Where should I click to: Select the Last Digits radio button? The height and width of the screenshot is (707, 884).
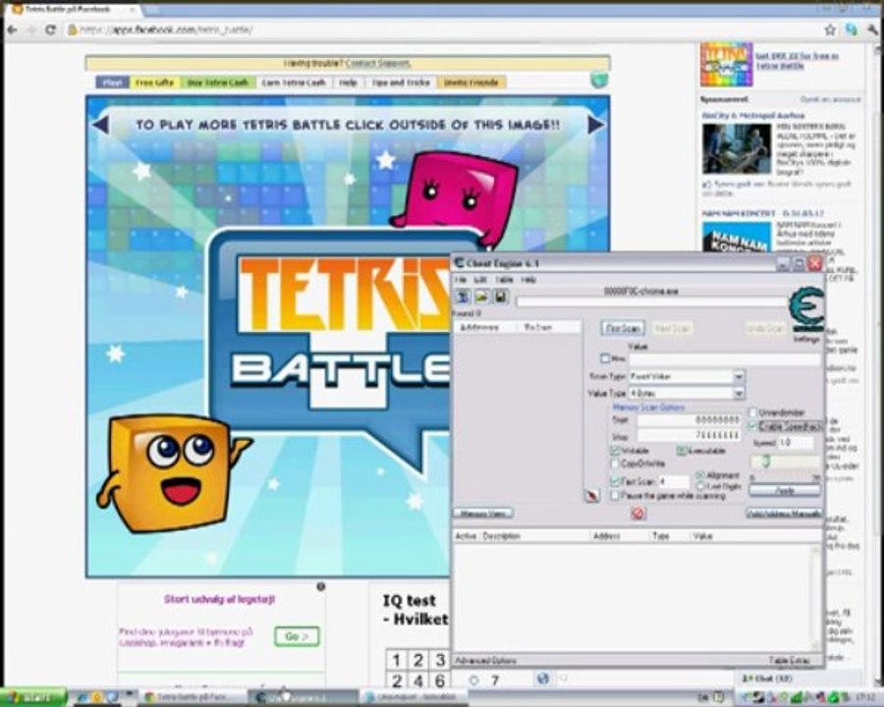point(700,486)
